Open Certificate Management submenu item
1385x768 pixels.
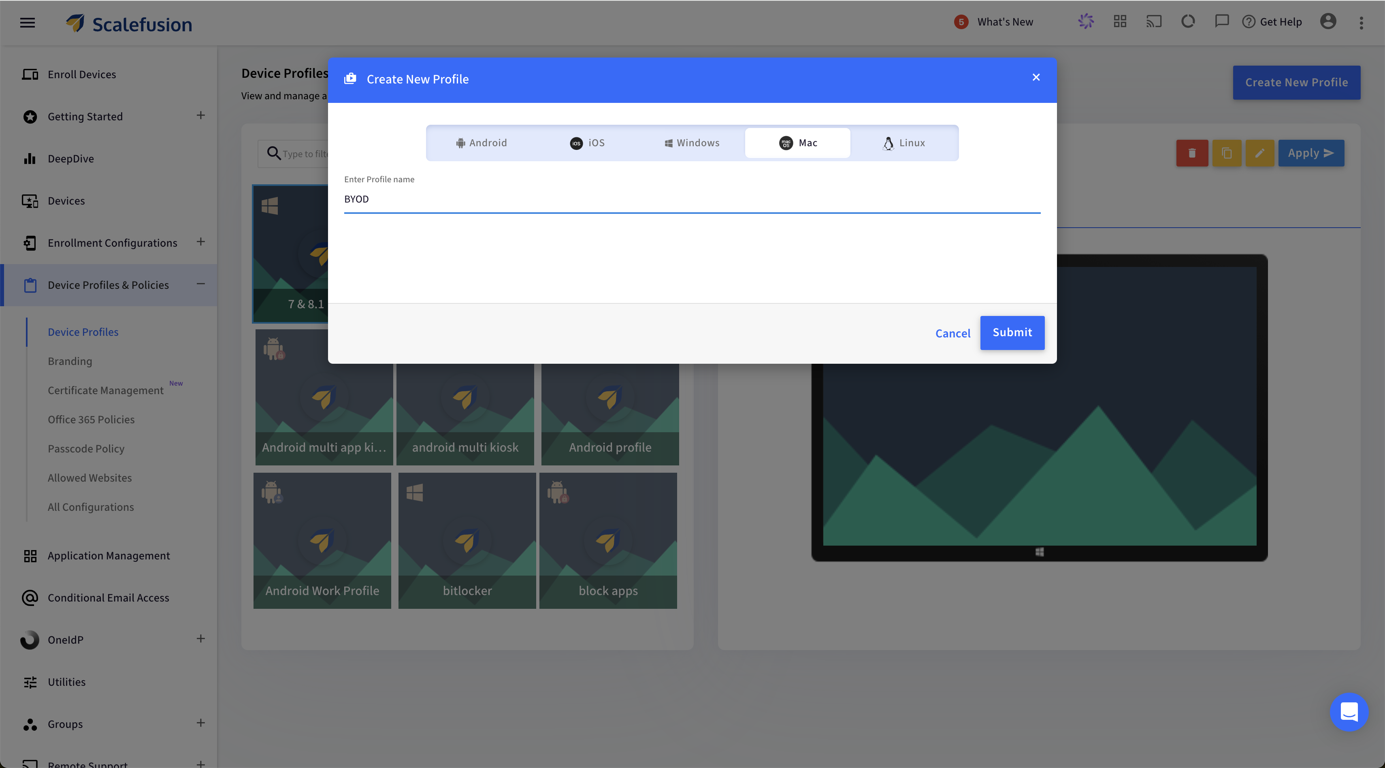[x=105, y=390]
